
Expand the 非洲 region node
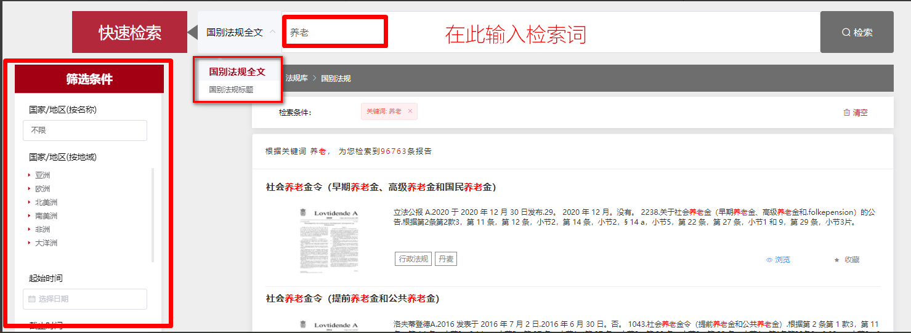point(29,230)
